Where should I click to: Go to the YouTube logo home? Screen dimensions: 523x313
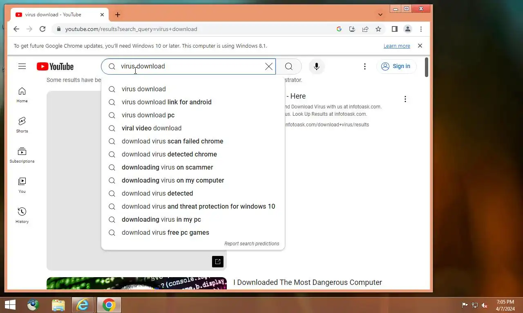click(x=55, y=66)
